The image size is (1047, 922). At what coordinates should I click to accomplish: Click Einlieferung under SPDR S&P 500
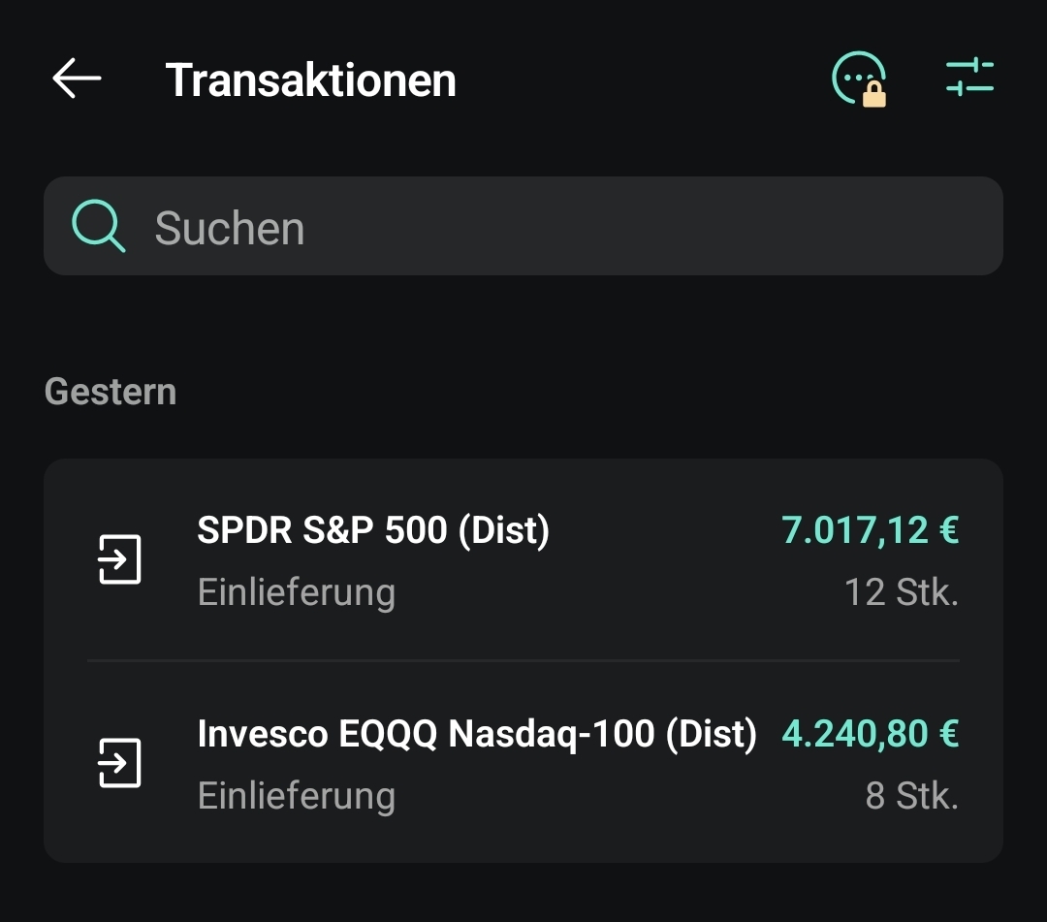(296, 591)
